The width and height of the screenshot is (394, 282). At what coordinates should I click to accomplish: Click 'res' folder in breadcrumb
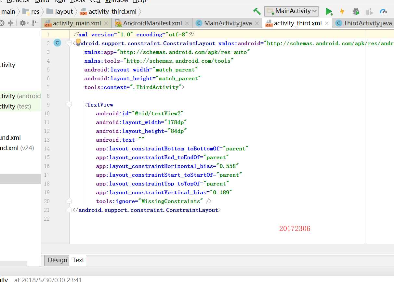(31, 12)
